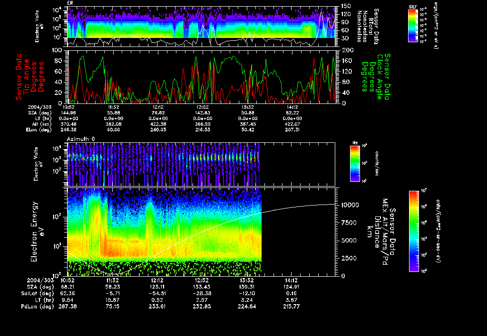Click the 150 nanotesla tick label

coord(346,6)
